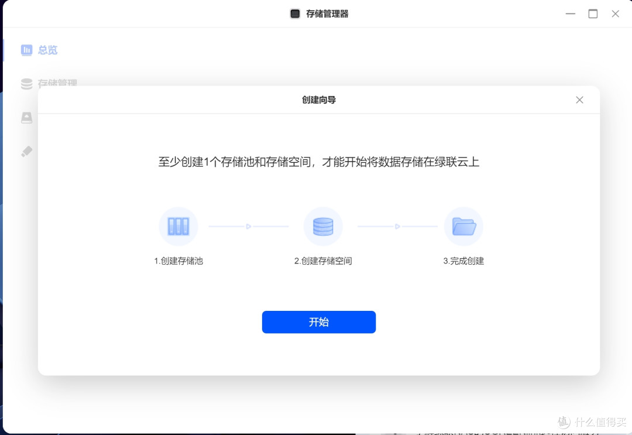Open the hard drive sidebar icon
The width and height of the screenshot is (632, 435).
[26, 118]
